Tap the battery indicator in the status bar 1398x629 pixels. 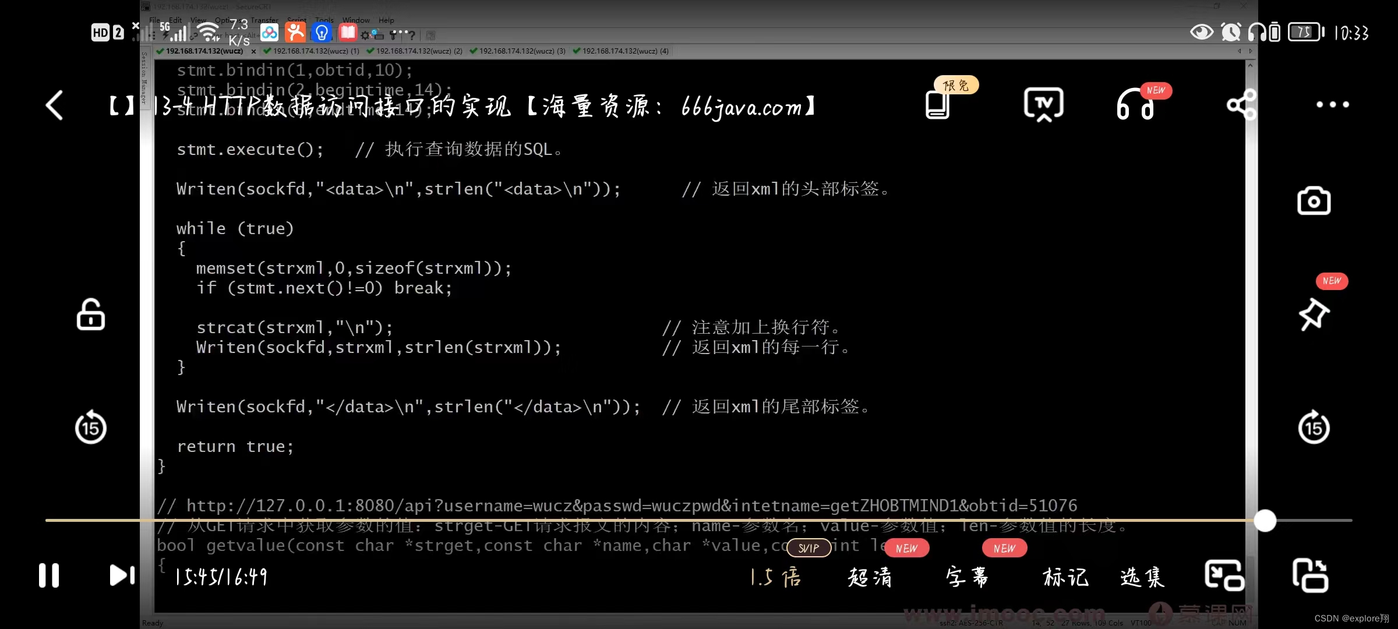click(1306, 32)
